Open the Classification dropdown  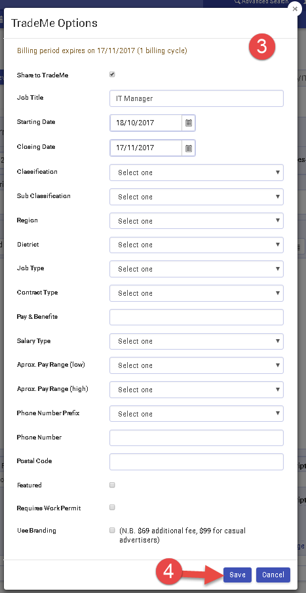[x=197, y=173]
